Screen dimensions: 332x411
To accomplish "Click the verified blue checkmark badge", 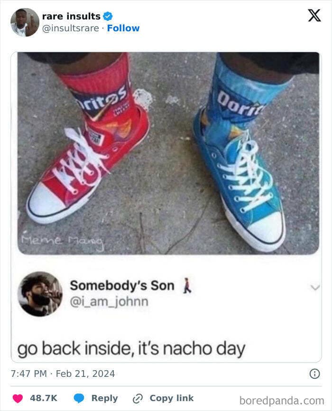I will (x=108, y=16).
